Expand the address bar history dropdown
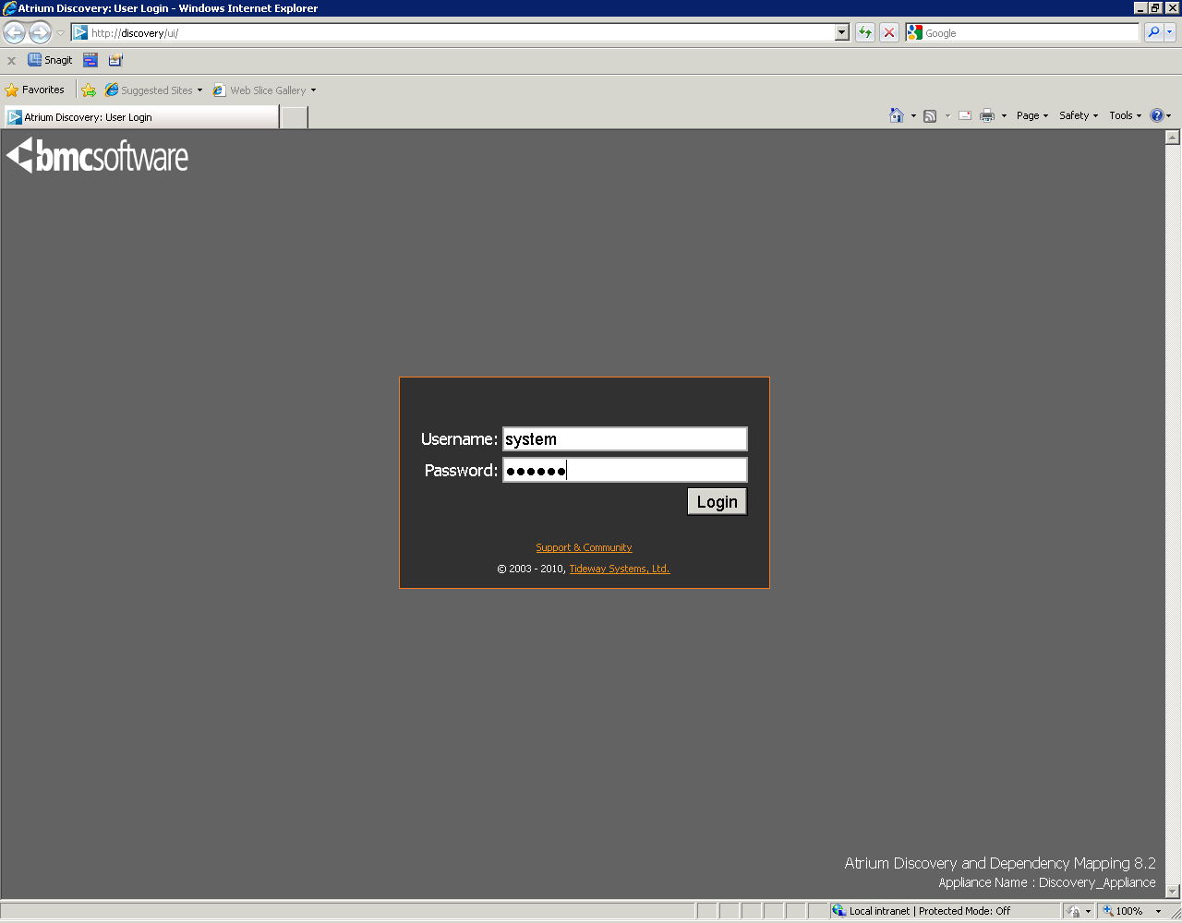1182x923 pixels. tap(842, 33)
